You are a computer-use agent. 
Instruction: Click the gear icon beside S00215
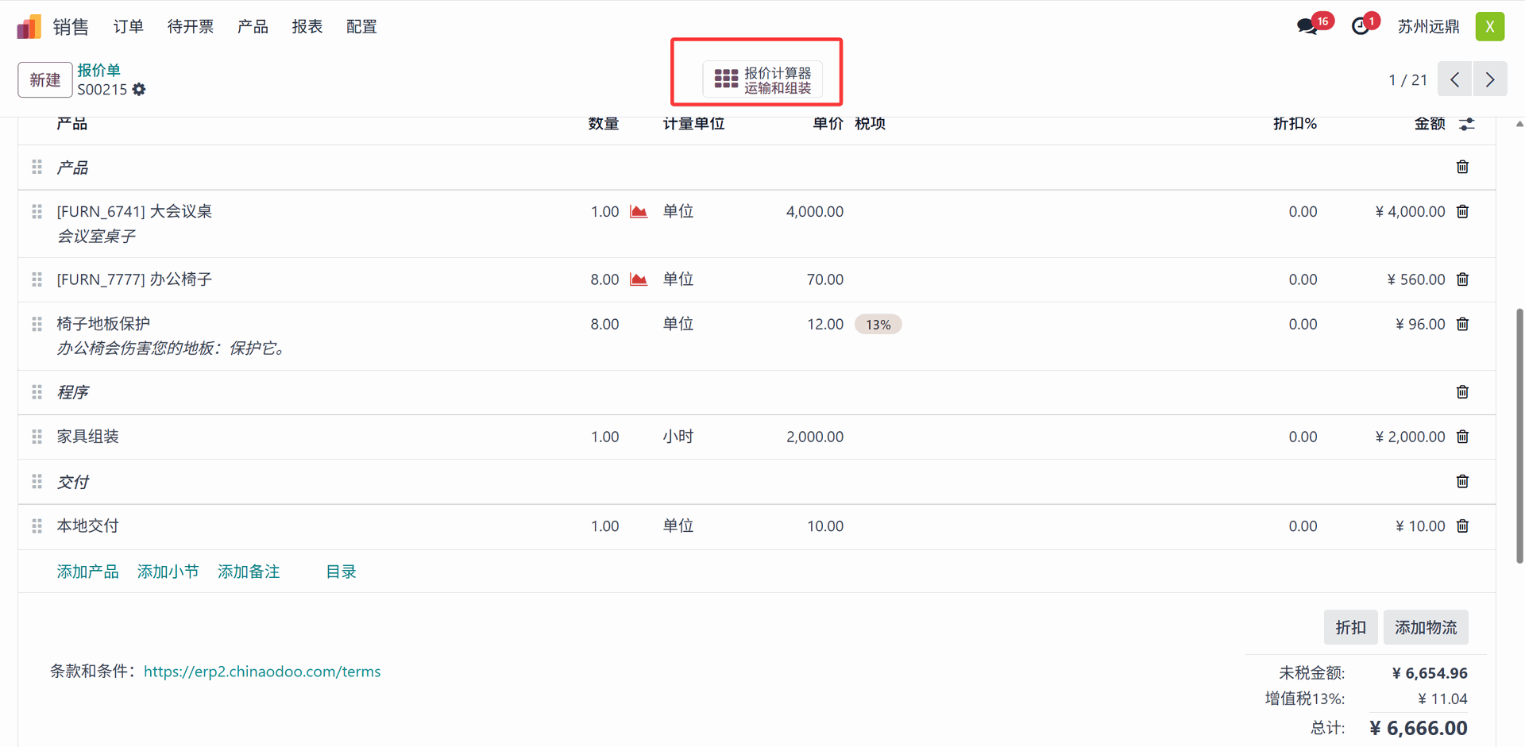139,90
